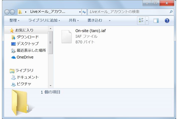The width and height of the screenshot is (178, 119).
Task: Open ピクチャ library
Action: pyautogui.click(x=24, y=84)
